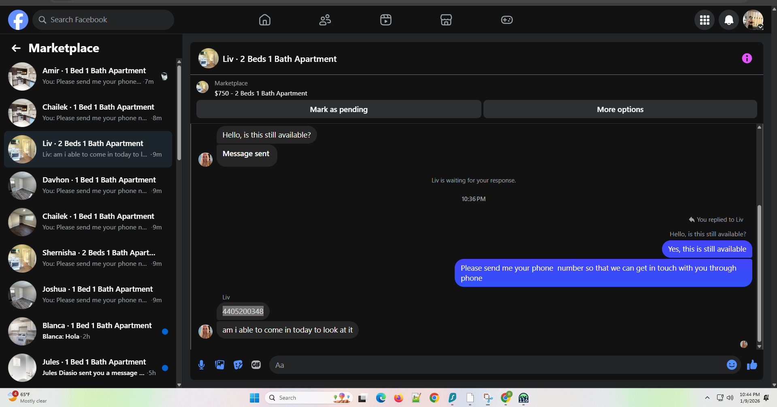Open volume control in system tray

tap(730, 398)
